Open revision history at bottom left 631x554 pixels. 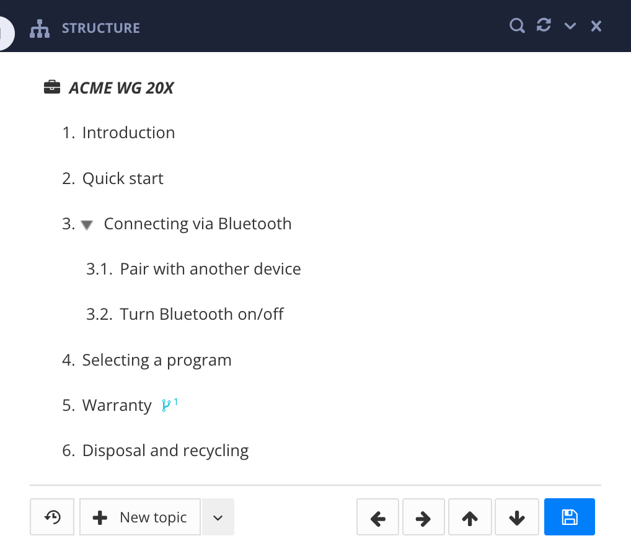click(x=52, y=516)
